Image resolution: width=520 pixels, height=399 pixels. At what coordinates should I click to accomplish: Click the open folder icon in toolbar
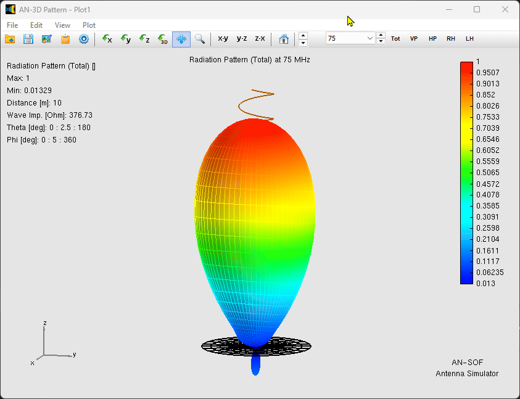click(x=10, y=39)
